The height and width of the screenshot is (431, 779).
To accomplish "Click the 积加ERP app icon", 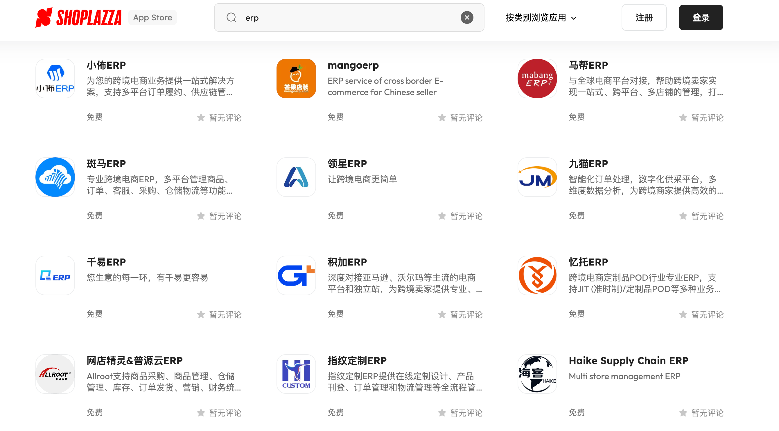I will point(296,275).
